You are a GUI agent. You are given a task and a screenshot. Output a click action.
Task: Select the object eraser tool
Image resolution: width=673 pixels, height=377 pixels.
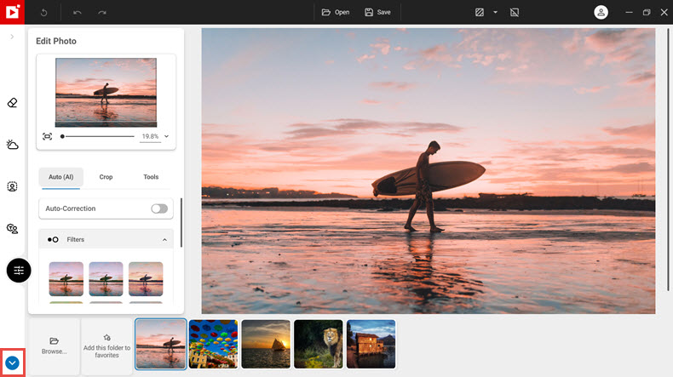12,103
